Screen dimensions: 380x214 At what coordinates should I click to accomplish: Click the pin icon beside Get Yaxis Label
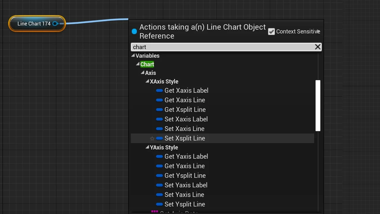tap(159, 157)
